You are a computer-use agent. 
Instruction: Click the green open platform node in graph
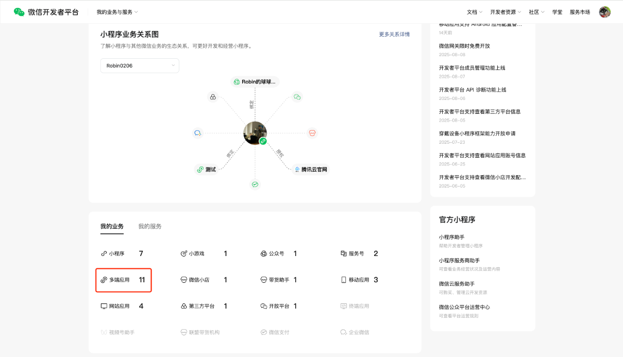297,97
